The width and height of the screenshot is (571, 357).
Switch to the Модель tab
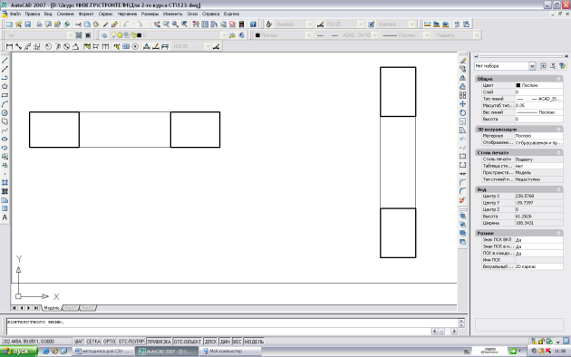point(52,308)
